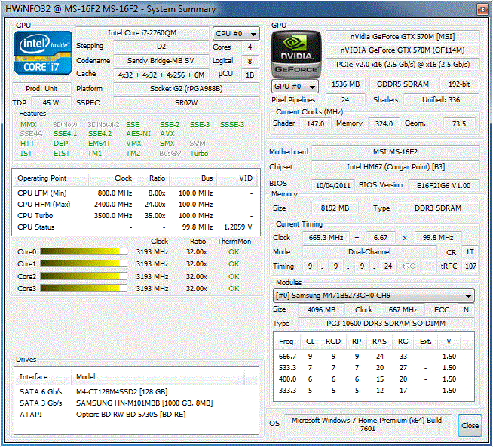This screenshot has height=447, width=493.
Task: Click the Dual-Channel mode field
Action: tap(369, 252)
